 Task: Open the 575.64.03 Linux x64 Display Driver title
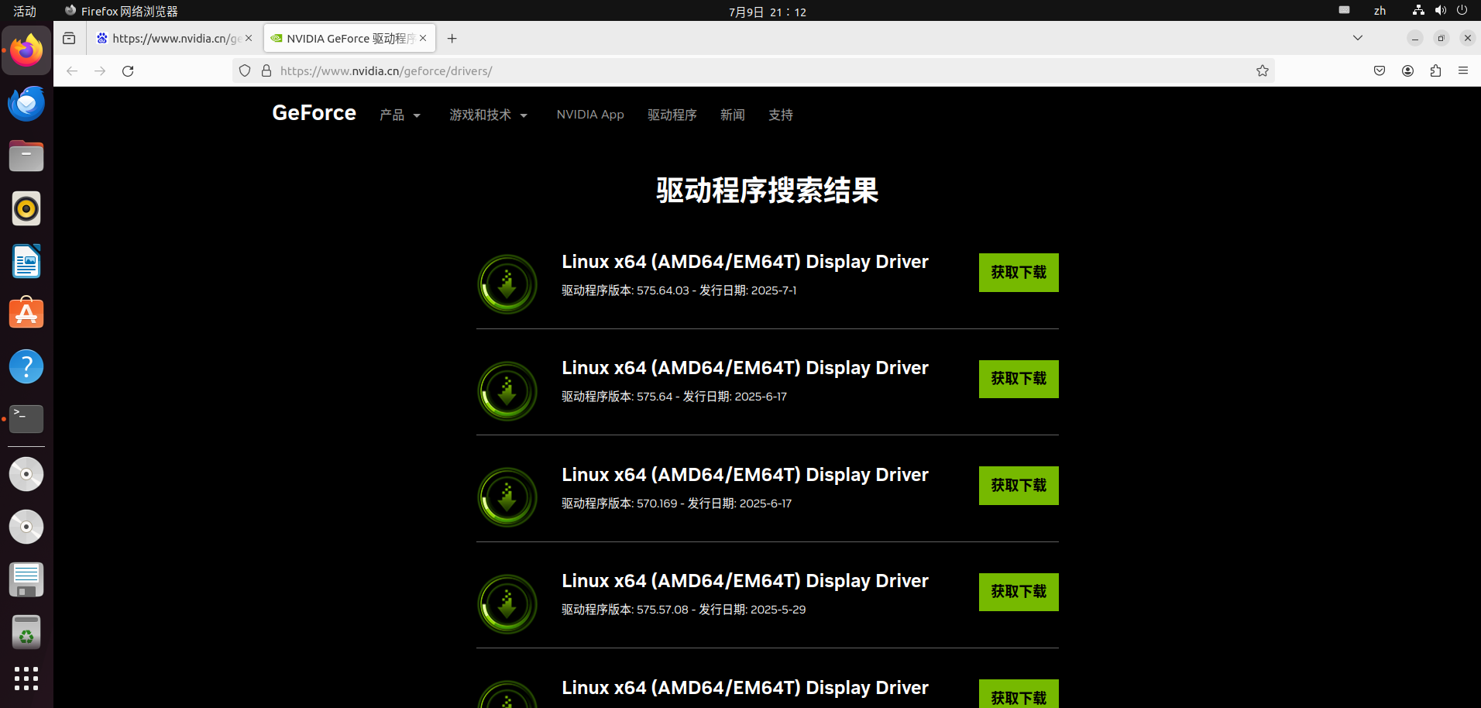point(745,262)
